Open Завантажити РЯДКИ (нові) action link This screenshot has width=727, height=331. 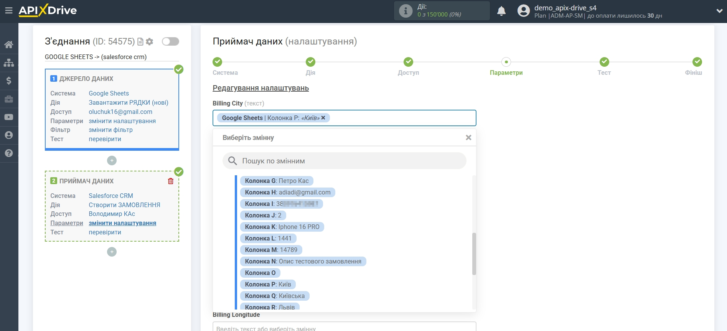tap(129, 102)
